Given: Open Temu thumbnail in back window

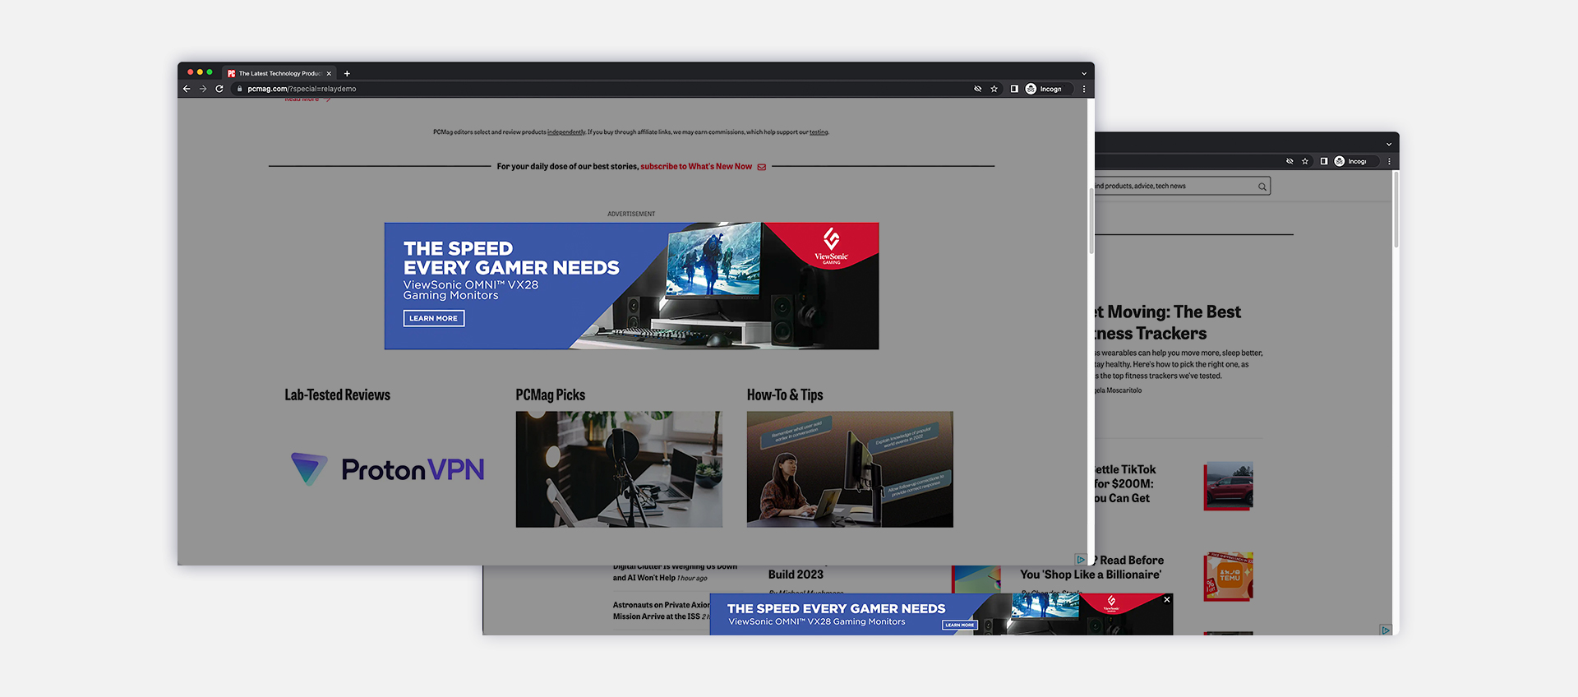Looking at the screenshot, I should click(1229, 576).
